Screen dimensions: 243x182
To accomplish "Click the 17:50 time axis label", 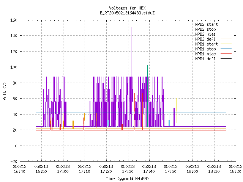I will pos(170,171).
